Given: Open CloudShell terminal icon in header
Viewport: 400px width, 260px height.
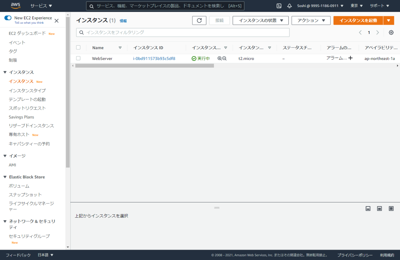Looking at the screenshot, I should click(279, 6).
